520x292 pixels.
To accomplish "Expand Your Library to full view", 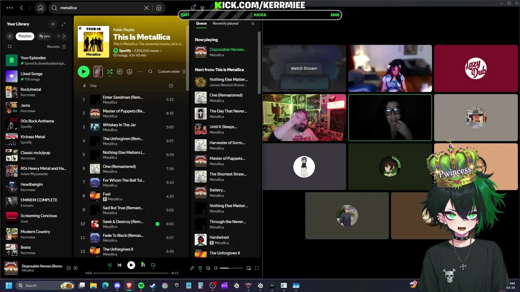I will tap(63, 24).
